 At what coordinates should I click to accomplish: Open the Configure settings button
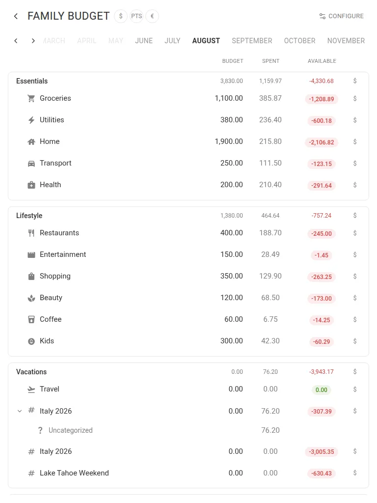[342, 16]
